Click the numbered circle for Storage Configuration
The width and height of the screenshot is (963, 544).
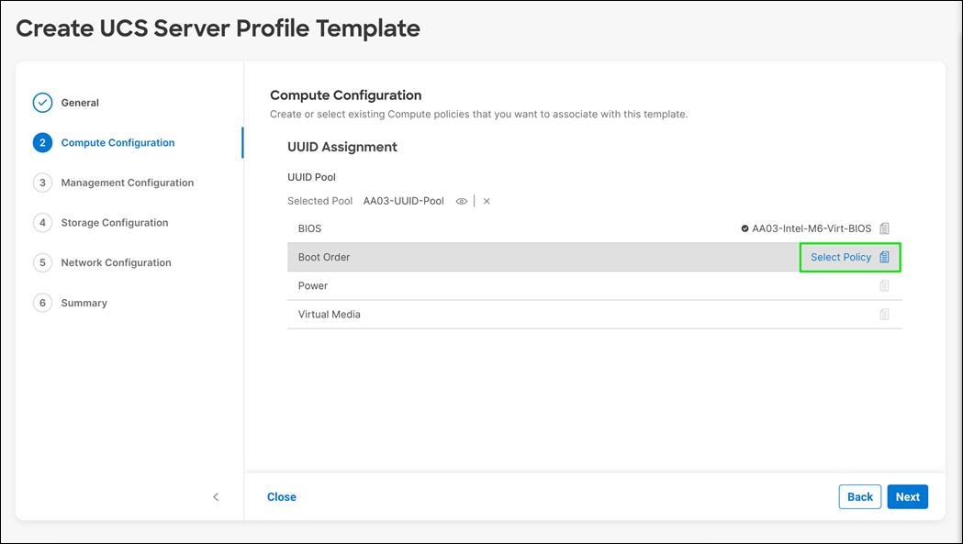[42, 222]
